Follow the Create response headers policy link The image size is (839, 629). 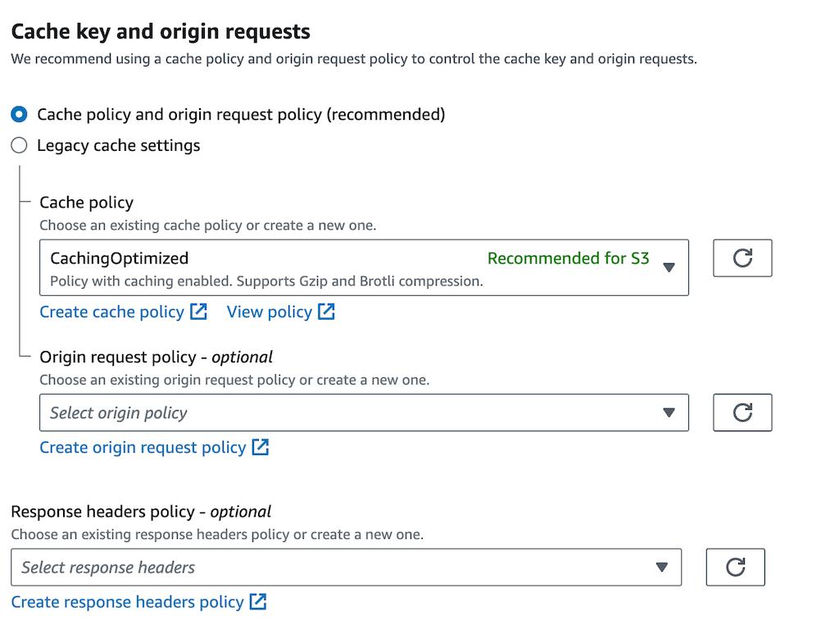[x=127, y=602]
